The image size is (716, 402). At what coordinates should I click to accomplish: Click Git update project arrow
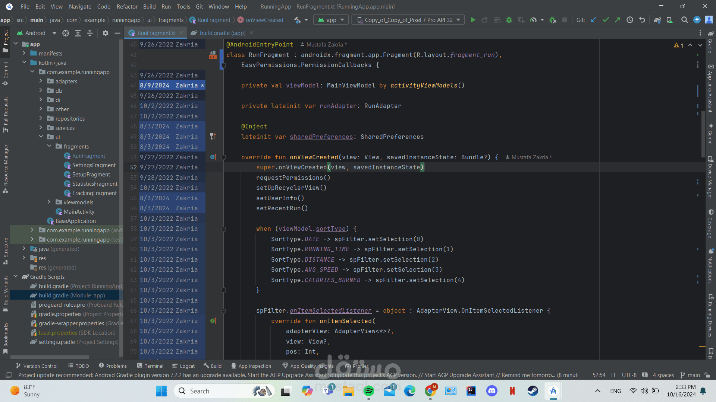pyautogui.click(x=594, y=20)
